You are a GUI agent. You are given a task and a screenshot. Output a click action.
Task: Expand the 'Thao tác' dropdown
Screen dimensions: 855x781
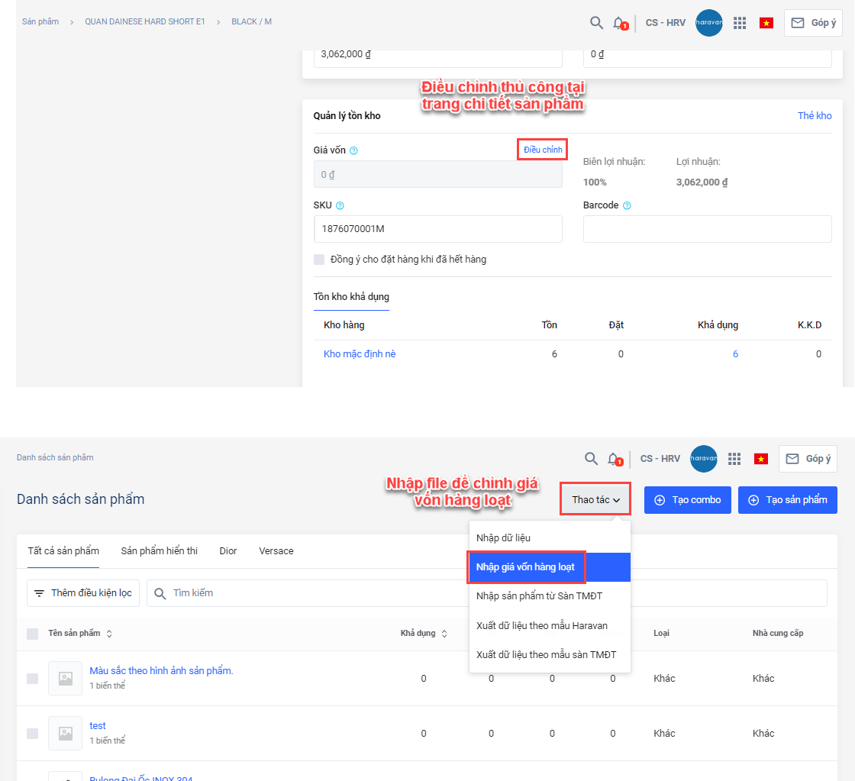[595, 500]
